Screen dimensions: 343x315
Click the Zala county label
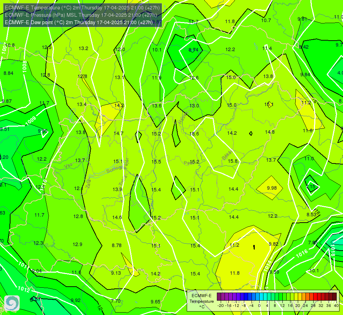coord(88,184)
